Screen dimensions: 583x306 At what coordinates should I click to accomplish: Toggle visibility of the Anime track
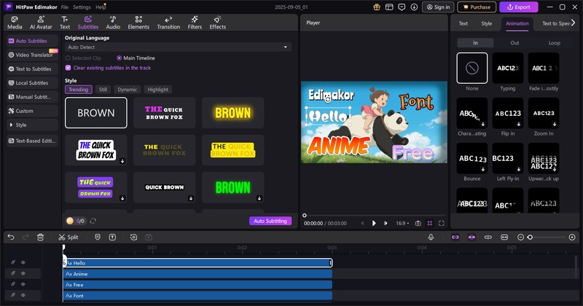pos(23,273)
